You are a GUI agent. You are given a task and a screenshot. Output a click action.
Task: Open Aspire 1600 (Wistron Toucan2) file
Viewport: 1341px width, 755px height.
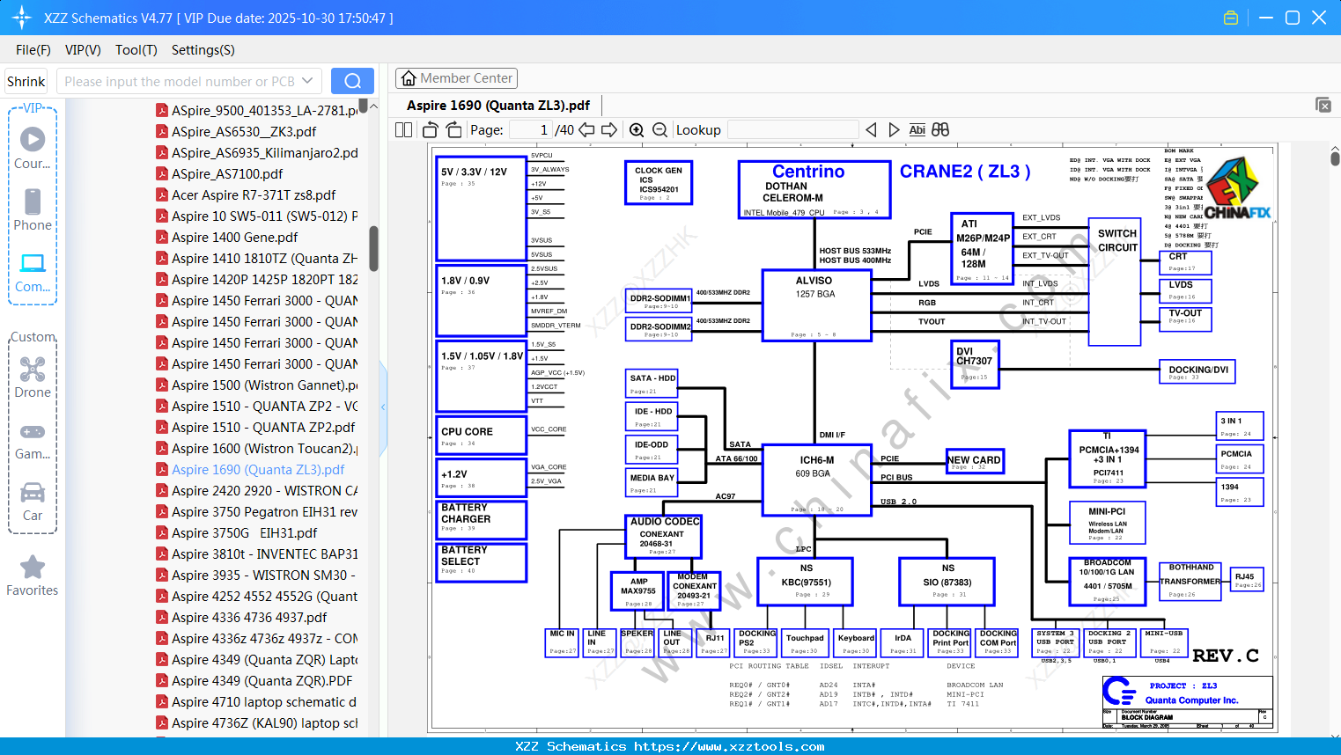click(265, 448)
